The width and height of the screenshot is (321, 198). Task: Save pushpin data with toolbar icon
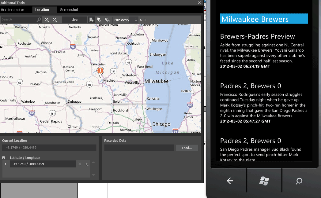tap(107, 20)
